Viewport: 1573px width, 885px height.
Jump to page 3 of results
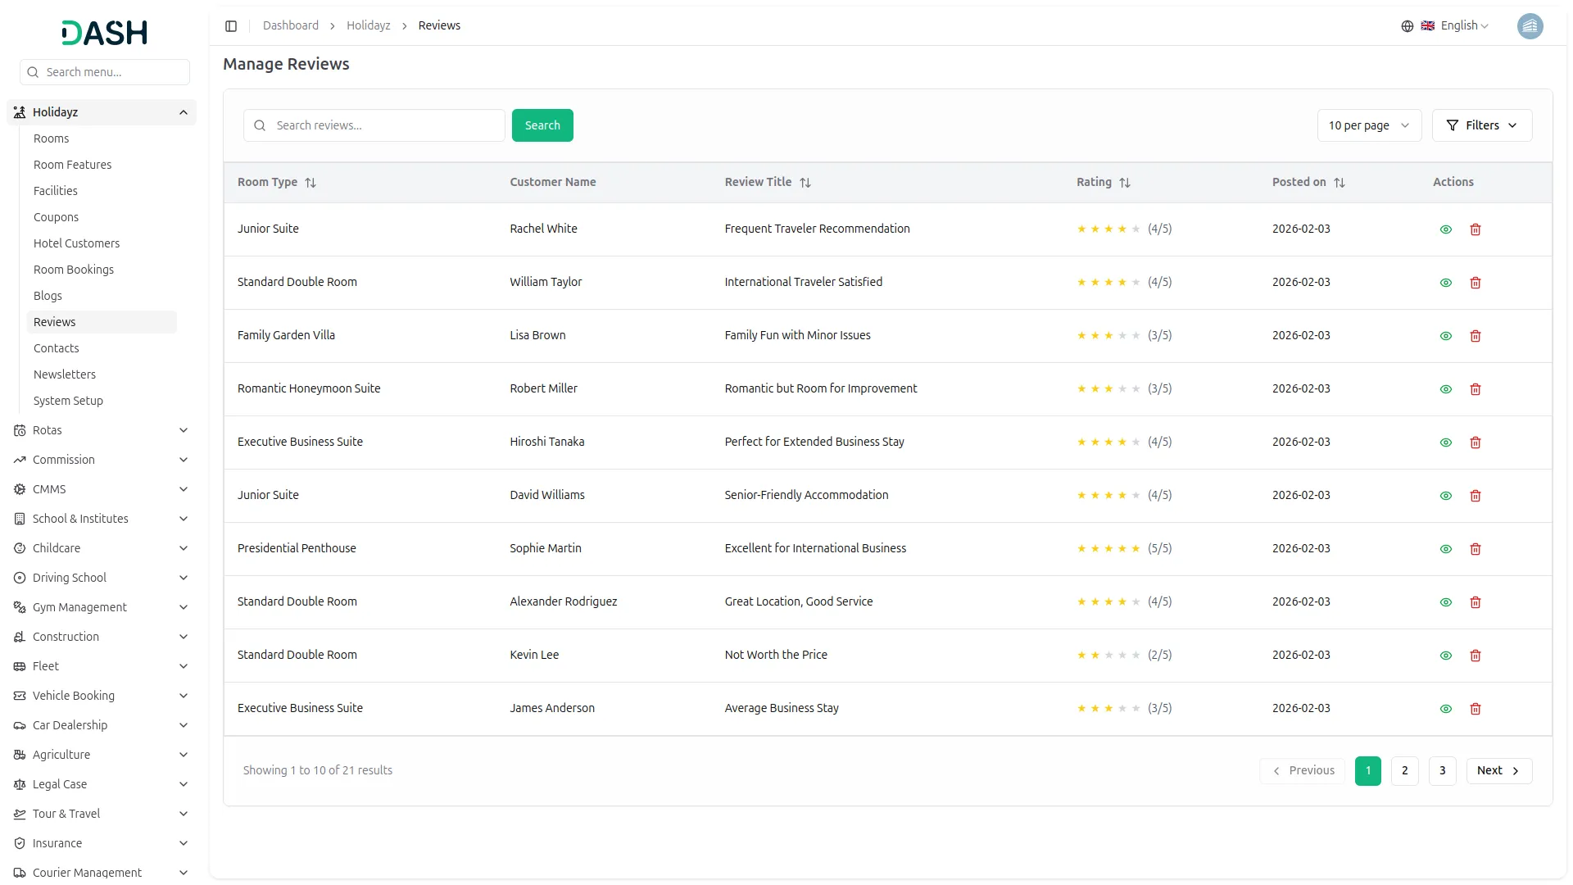point(1442,771)
